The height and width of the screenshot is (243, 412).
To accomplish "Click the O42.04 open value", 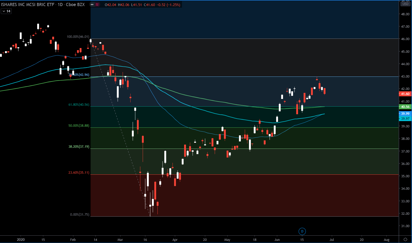I will click(110, 5).
